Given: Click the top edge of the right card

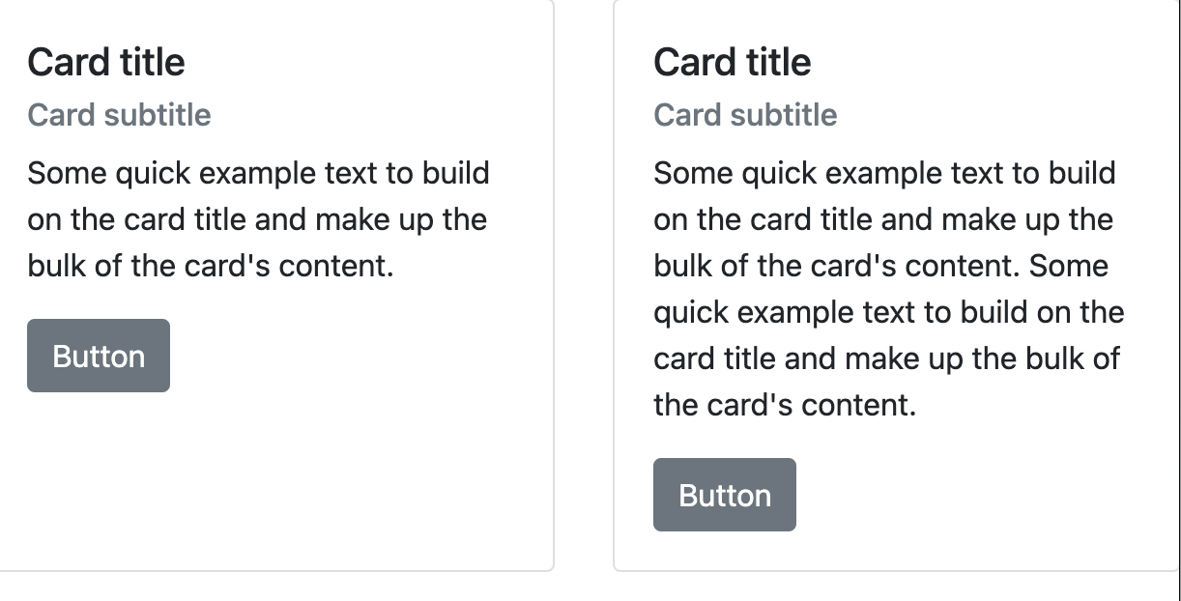Looking at the screenshot, I should tap(889, 3).
